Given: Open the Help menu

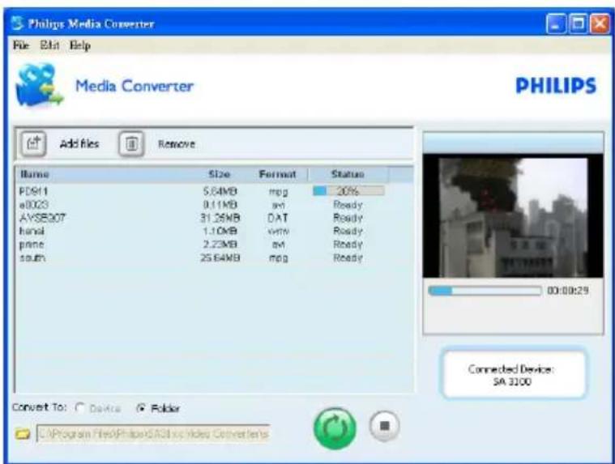Looking at the screenshot, I should pyautogui.click(x=80, y=45).
